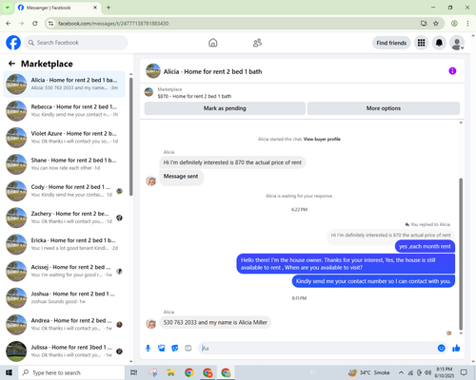Click the address bar URL
Image resolution: width=476 pixels, height=380 pixels.
click(113, 24)
